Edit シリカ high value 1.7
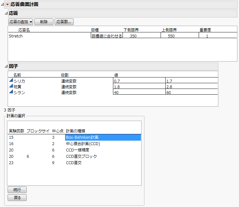The height and width of the screenshot is (207, 239). pos(192,81)
